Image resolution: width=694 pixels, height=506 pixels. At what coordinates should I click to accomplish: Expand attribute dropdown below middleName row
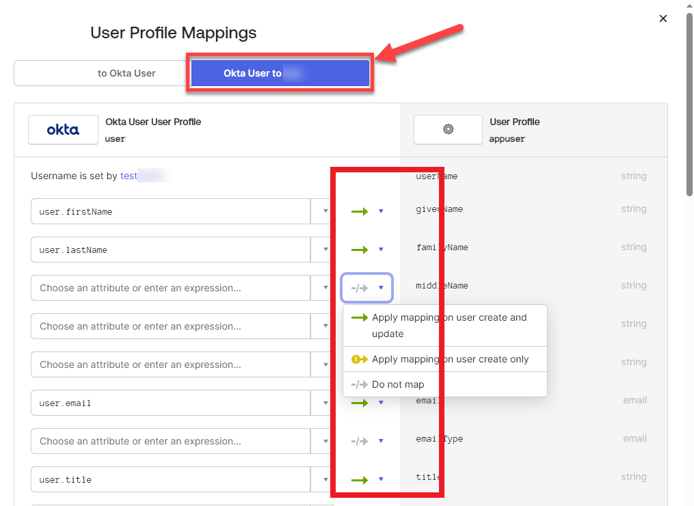click(x=325, y=326)
